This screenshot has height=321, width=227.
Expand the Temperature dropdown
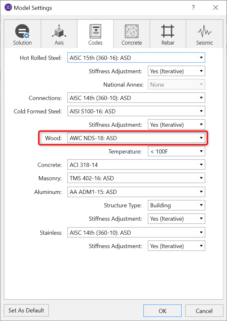(176, 152)
